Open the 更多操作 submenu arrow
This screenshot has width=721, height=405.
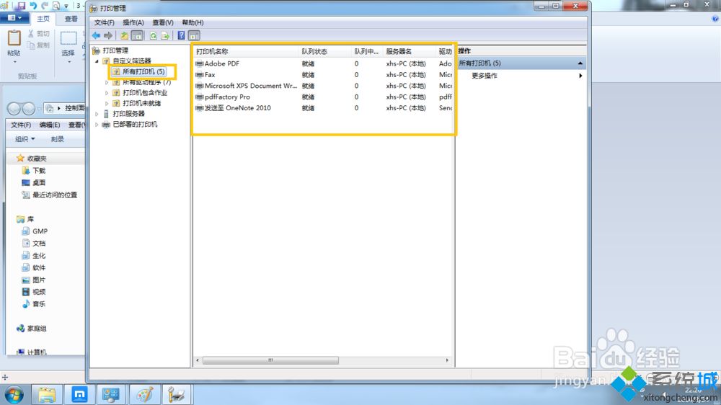[x=580, y=76]
